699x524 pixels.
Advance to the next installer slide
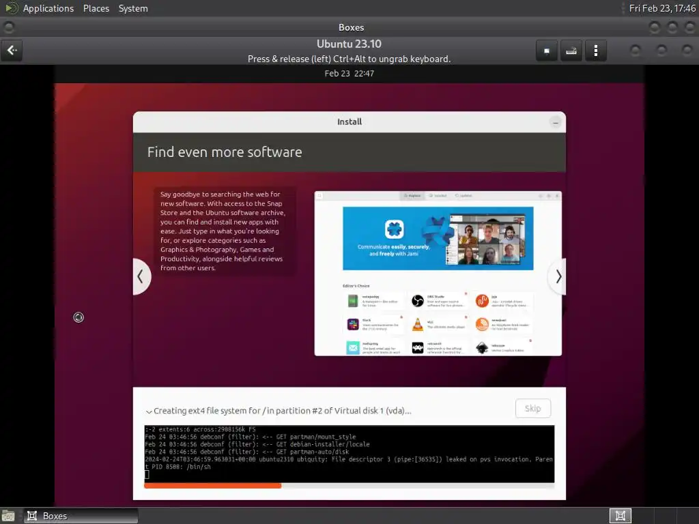[558, 277]
